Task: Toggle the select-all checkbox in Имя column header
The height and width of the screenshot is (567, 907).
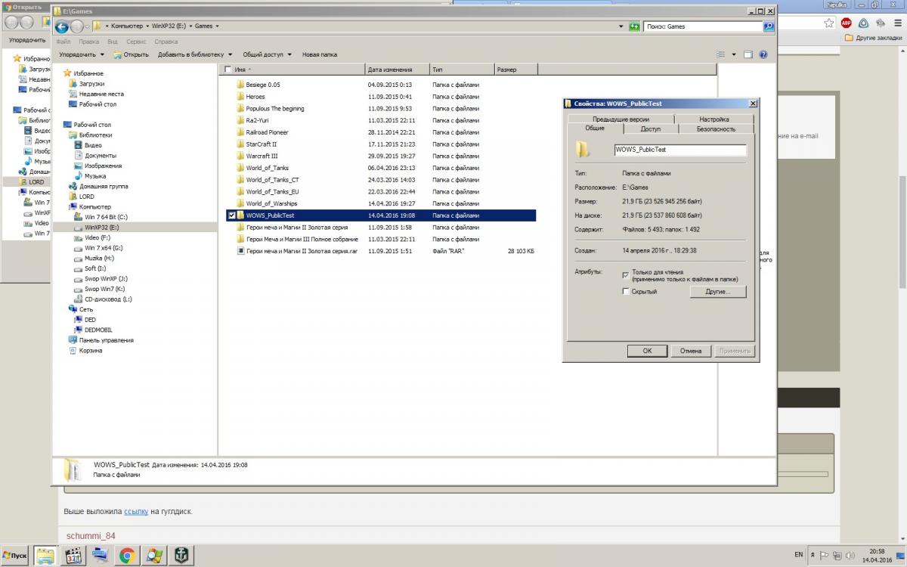Action: click(228, 70)
